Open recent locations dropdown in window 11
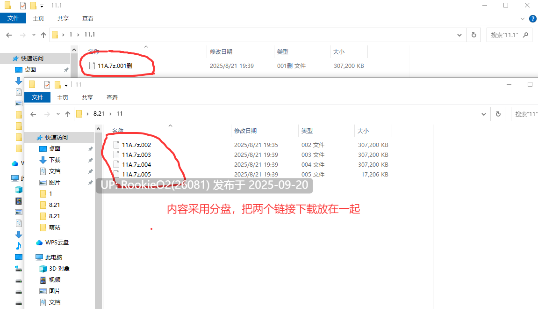Viewport: 538px width, 309px height. 58,114
